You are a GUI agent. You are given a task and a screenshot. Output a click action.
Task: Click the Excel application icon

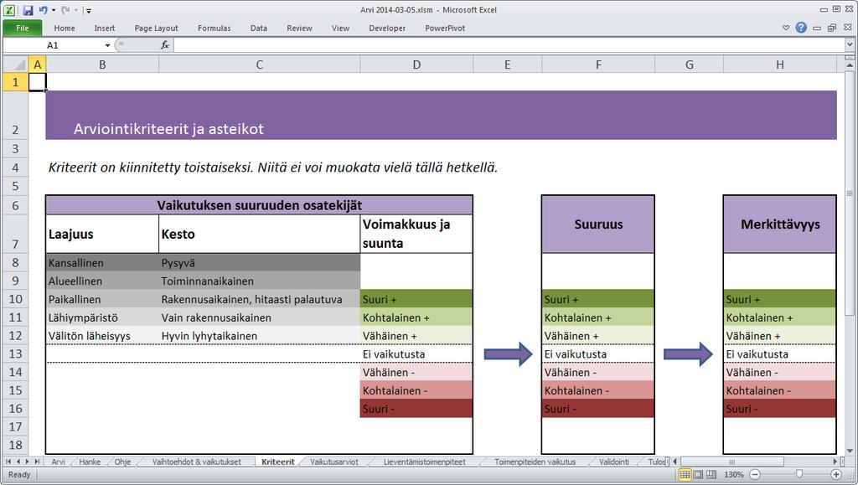pos(9,10)
